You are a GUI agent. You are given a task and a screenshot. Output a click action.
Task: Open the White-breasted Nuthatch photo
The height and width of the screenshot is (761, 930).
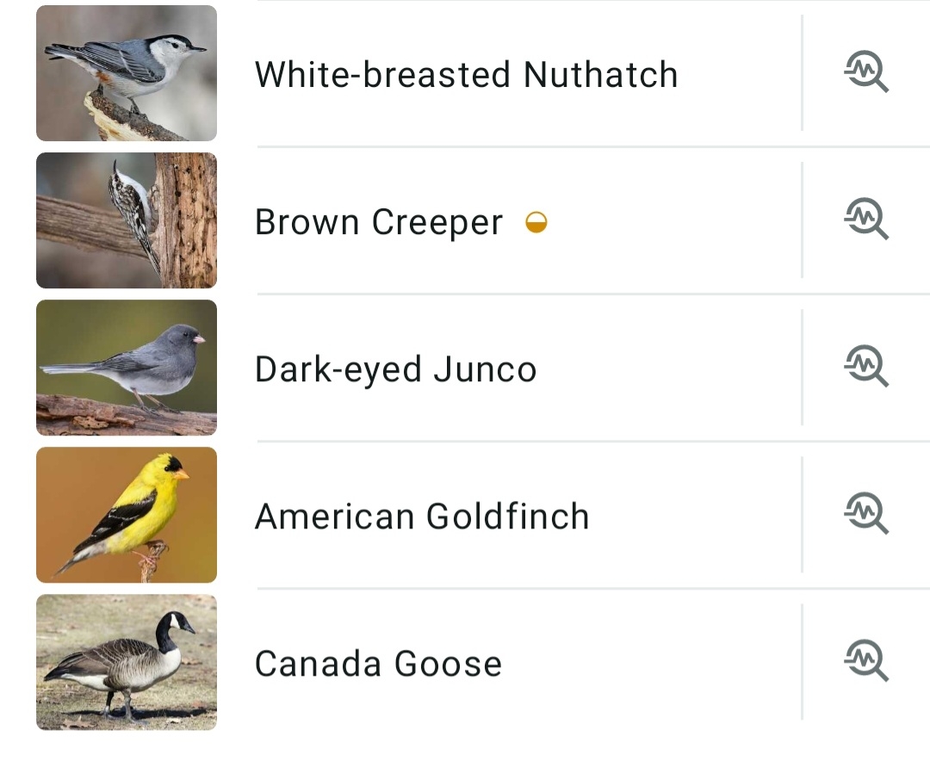pyautogui.click(x=127, y=73)
